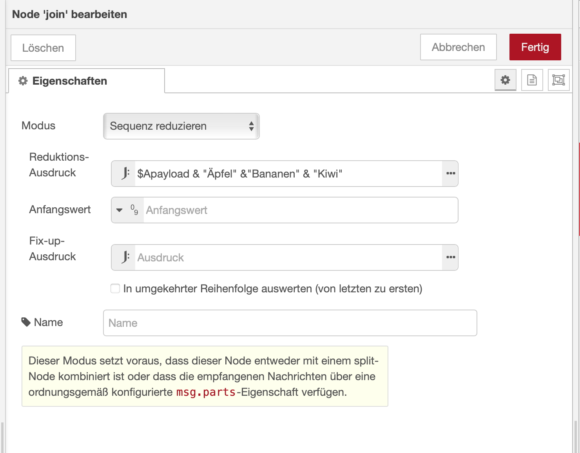Screen dimensions: 580x453
Task: Open the Modus dropdown 'Sequenz reduzieren'
Action: [x=181, y=126]
